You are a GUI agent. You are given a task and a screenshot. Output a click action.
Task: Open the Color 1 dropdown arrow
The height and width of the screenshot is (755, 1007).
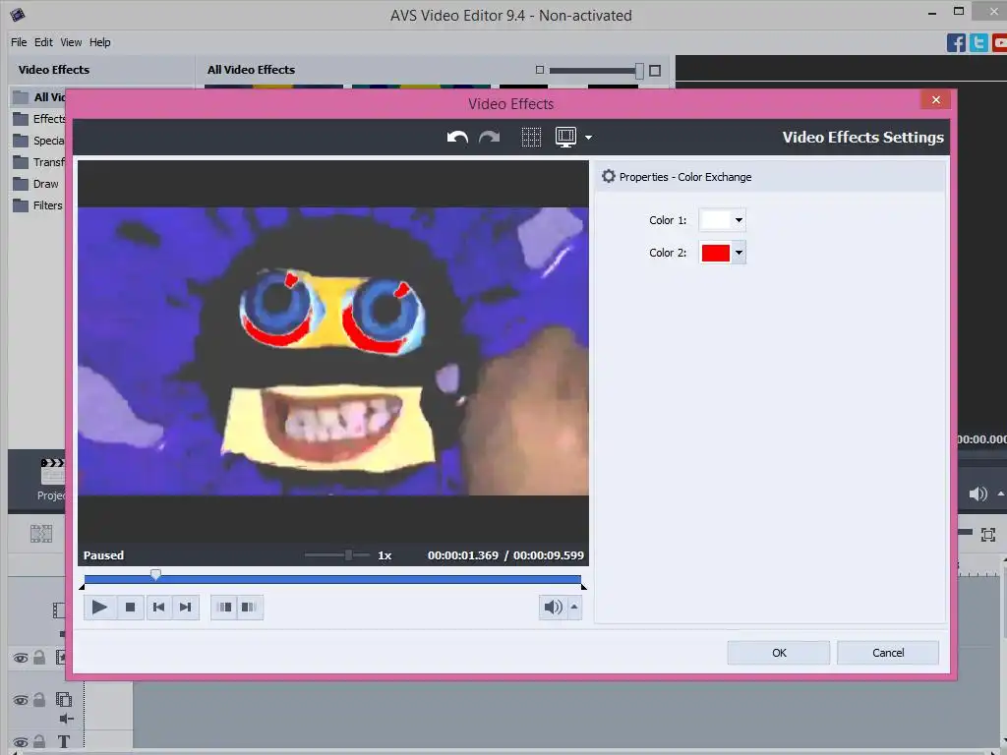pos(740,220)
